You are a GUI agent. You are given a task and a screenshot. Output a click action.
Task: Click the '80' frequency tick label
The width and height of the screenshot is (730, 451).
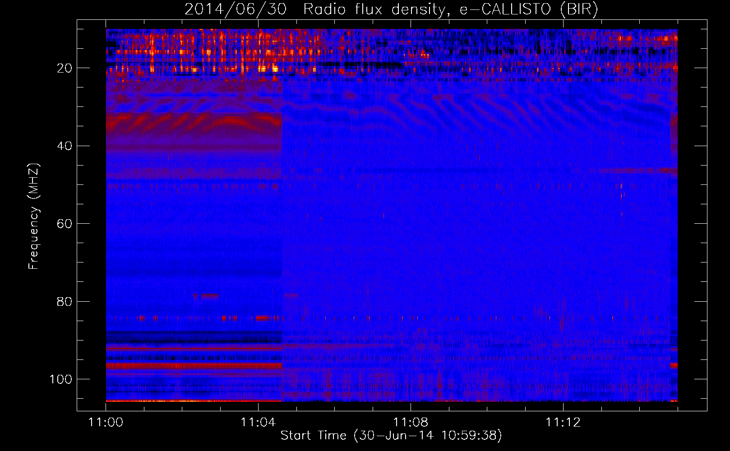point(65,301)
